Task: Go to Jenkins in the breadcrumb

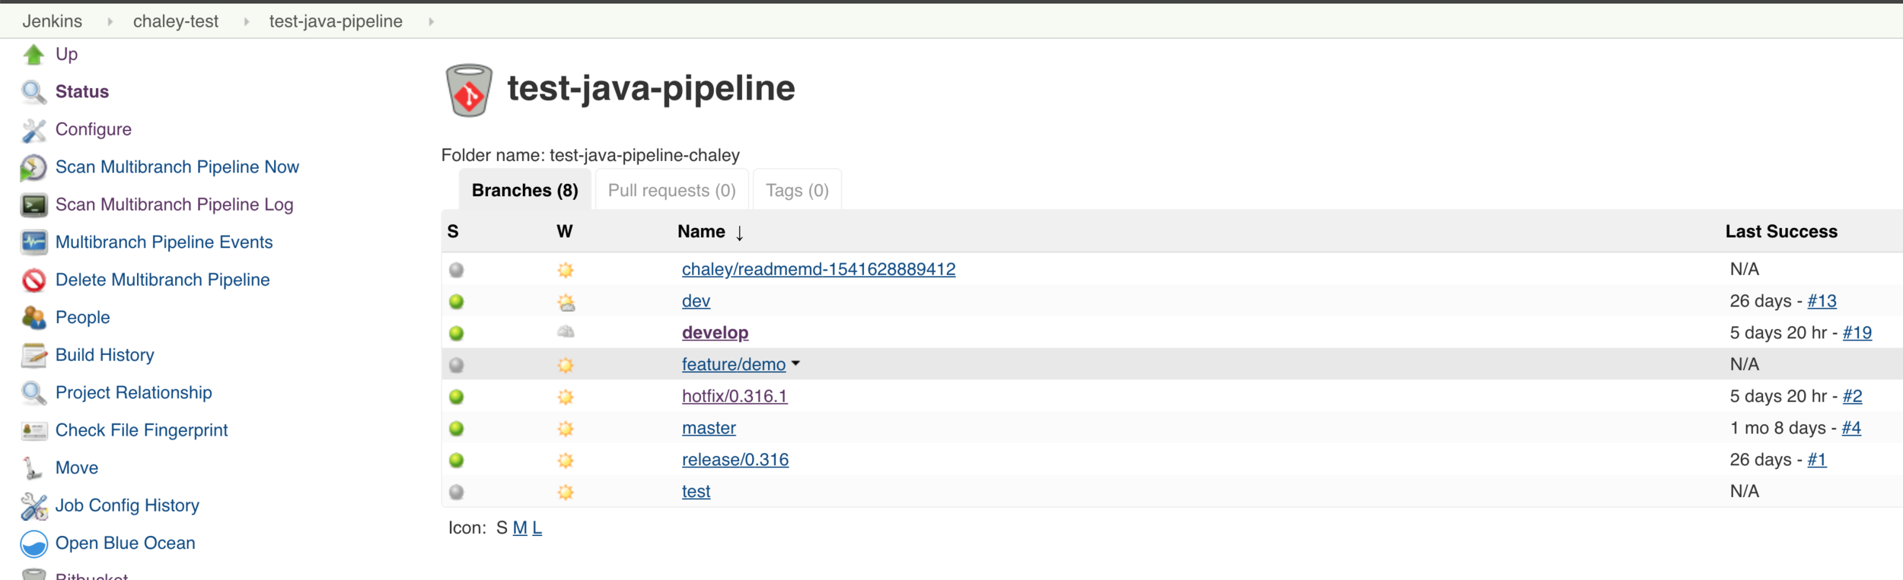Action: [53, 21]
